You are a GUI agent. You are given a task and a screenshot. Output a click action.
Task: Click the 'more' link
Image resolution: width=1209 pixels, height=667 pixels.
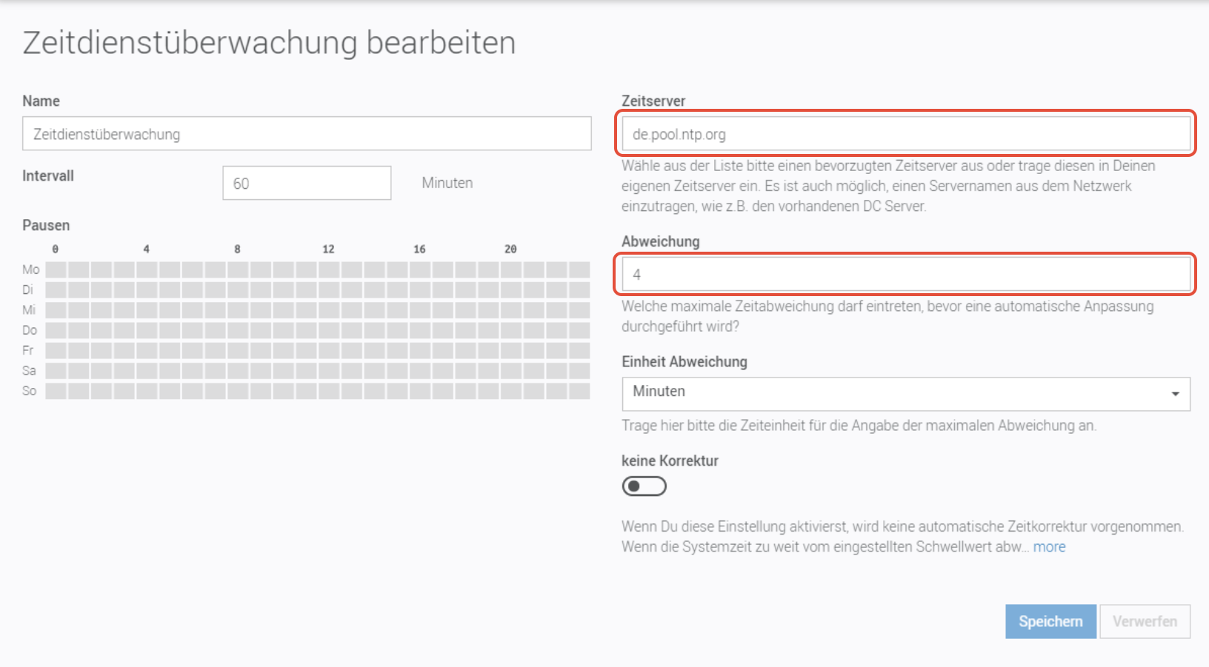tap(1049, 547)
